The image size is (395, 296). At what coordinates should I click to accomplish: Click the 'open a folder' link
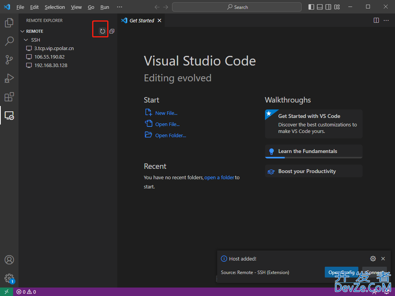click(x=219, y=177)
